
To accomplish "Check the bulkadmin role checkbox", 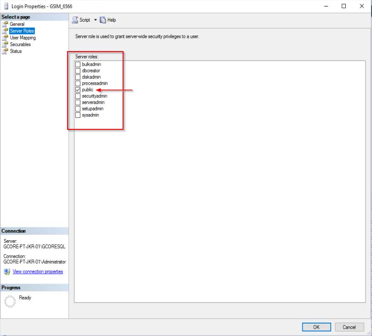I will pos(78,64).
